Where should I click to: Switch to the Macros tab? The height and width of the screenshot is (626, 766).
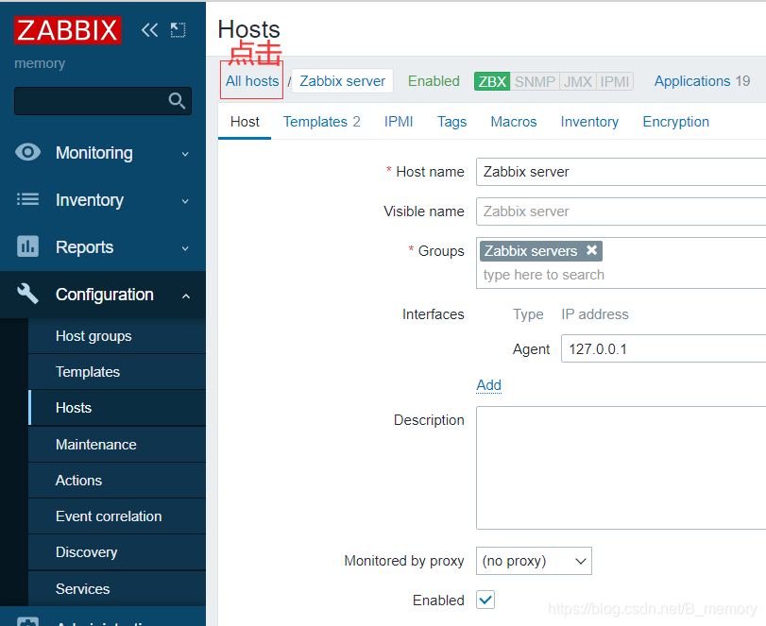coord(514,122)
